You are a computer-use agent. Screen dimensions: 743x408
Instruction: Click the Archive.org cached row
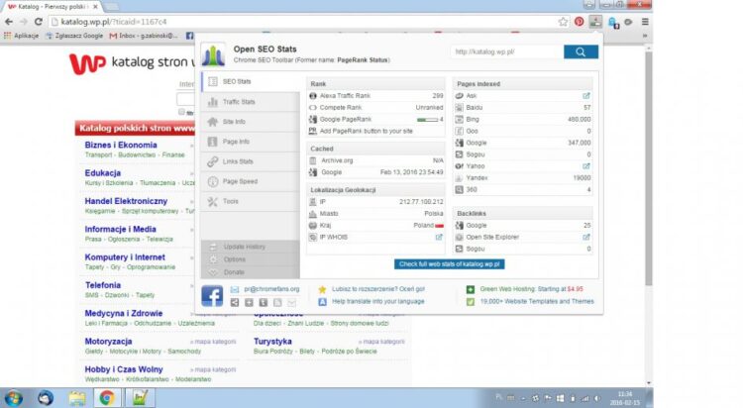tap(376, 160)
